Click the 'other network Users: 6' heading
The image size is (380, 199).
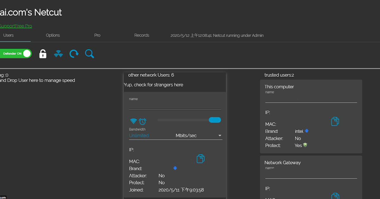point(151,75)
